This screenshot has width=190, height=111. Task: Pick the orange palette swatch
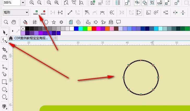(x=107, y=29)
